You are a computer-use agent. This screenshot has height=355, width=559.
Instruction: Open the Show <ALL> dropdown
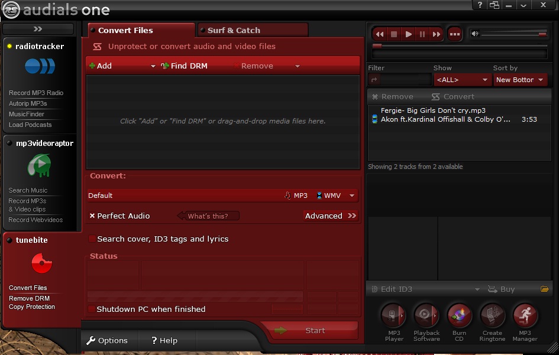[x=462, y=80]
